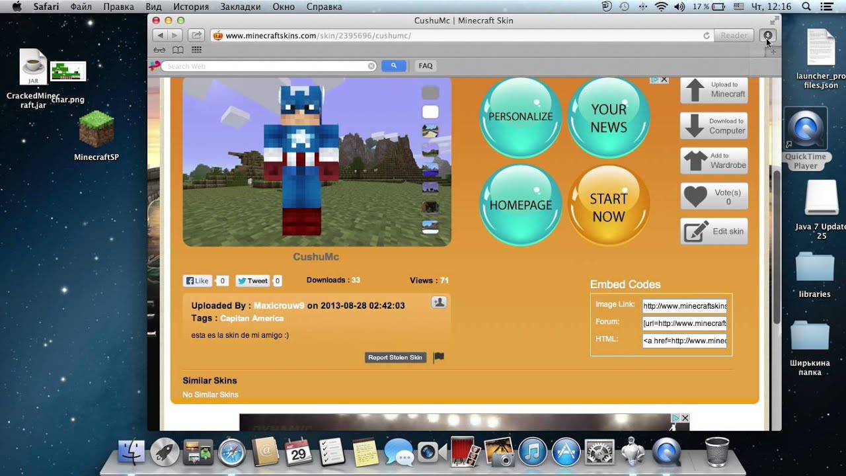Open uploader Maxicrouw9 profile link
The image size is (846, 476).
[x=279, y=305]
